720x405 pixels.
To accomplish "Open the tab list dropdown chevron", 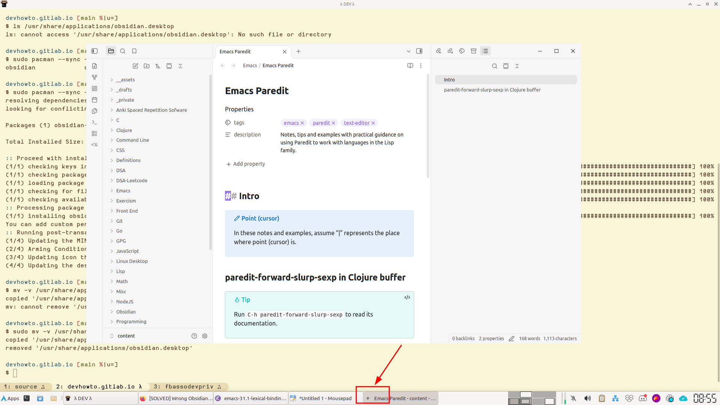I will 408,51.
